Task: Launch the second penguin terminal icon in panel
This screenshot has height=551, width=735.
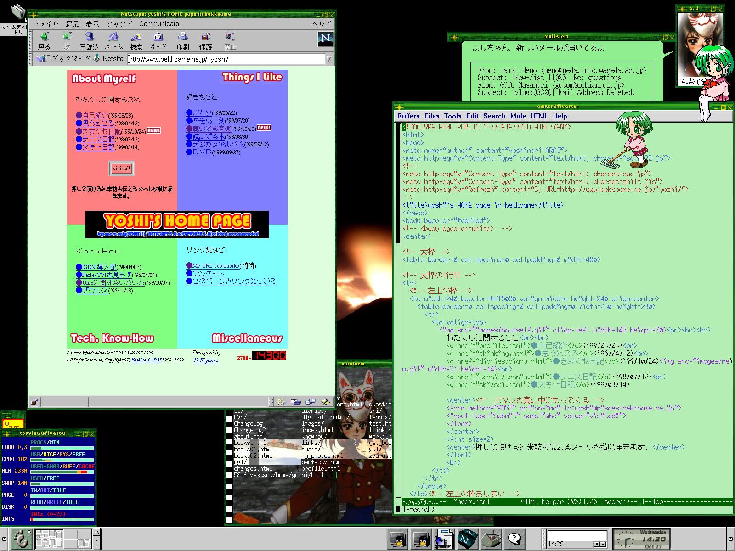Action: tap(420, 539)
